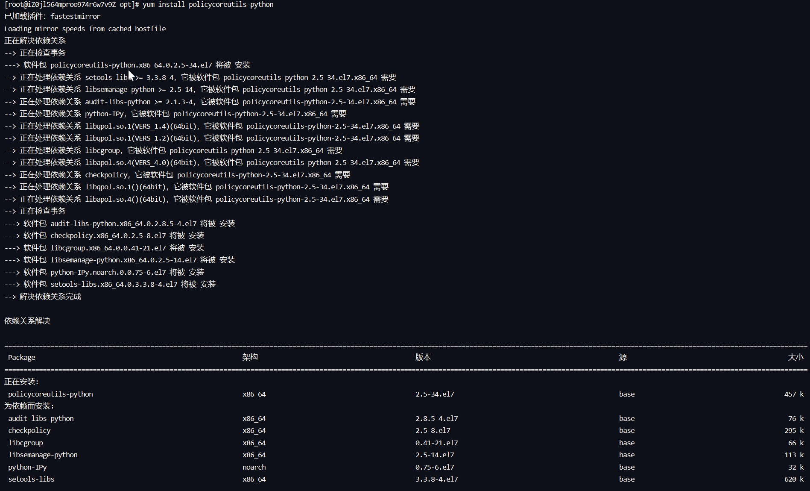Click size '32 k' in the table
The height and width of the screenshot is (491, 810).
tap(796, 467)
